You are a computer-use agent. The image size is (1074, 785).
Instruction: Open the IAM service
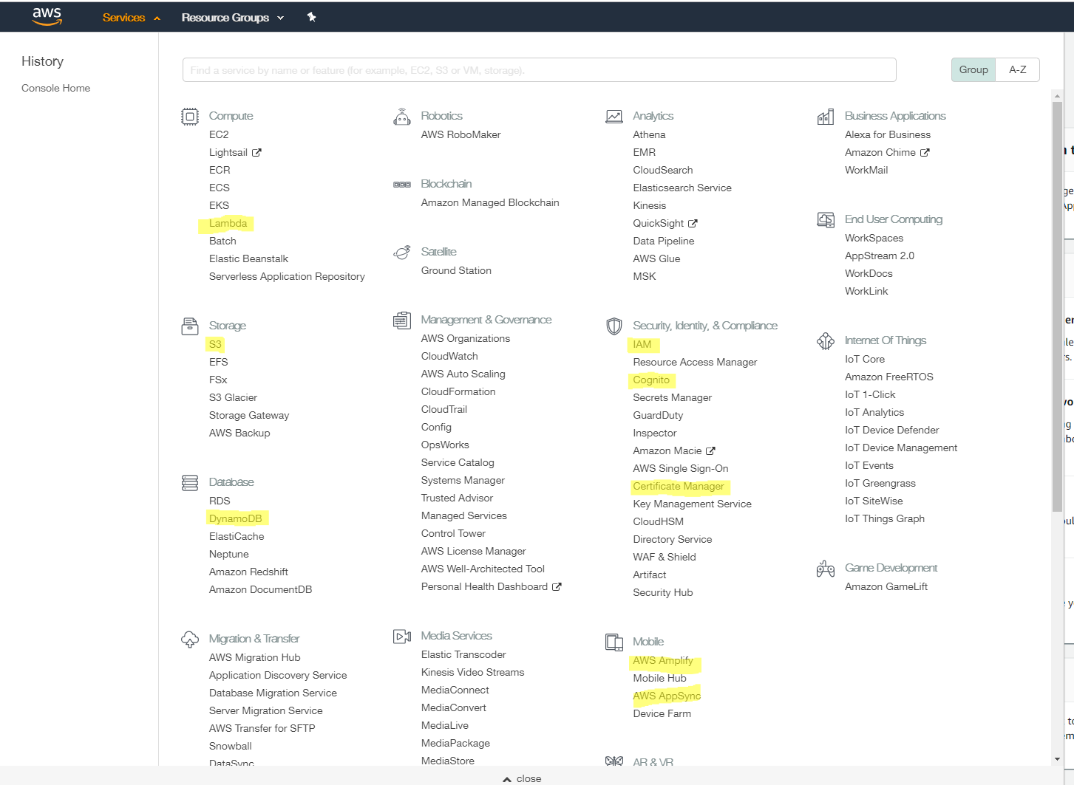point(642,345)
